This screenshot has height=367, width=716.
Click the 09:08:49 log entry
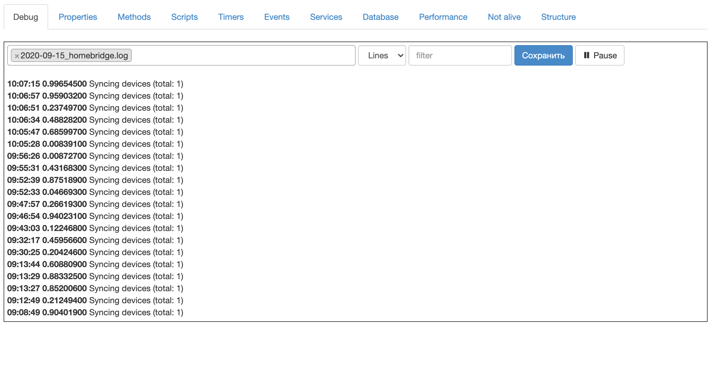point(95,312)
